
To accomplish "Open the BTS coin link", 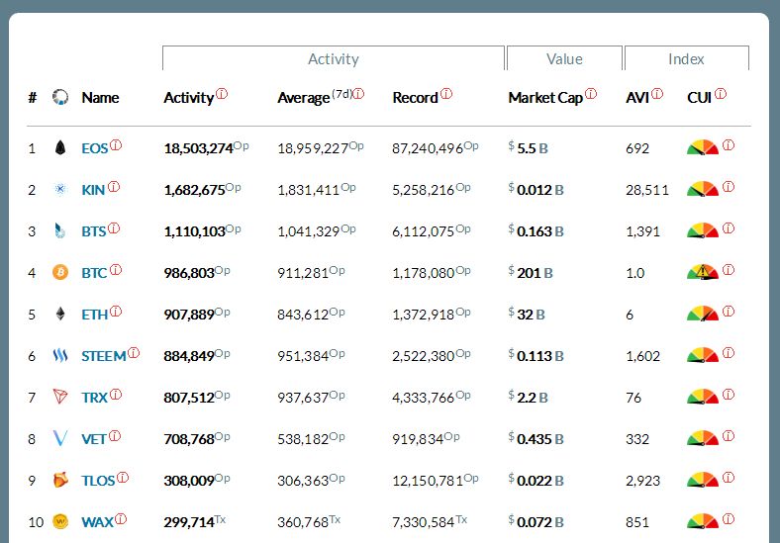I will (93, 231).
